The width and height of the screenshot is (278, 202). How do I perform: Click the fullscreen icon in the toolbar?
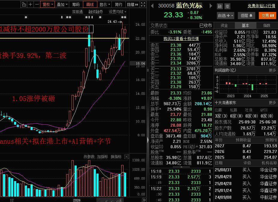click(143, 4)
